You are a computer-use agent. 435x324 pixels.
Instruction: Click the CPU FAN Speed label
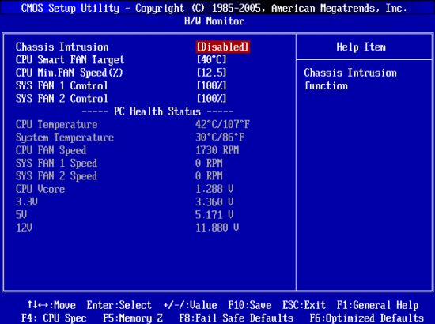tap(51, 150)
